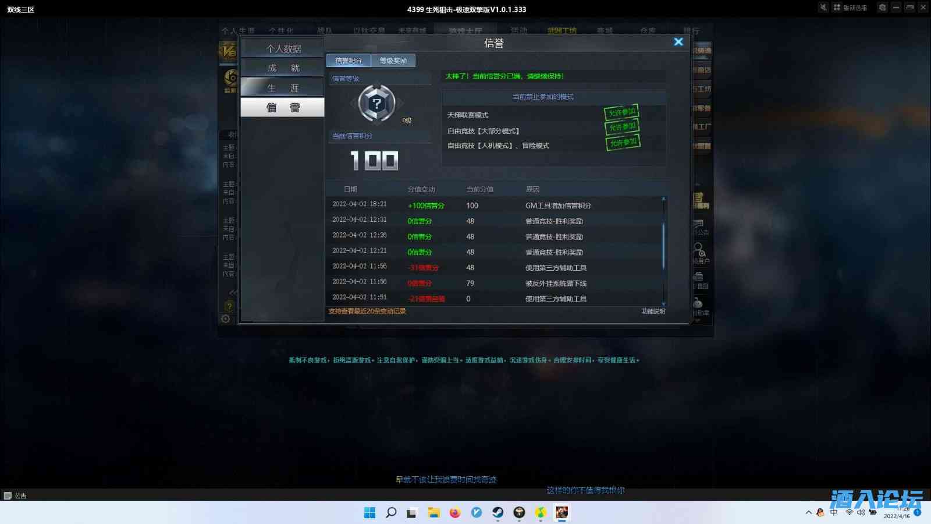
Task: Open File Explorer from the taskbar
Action: pyautogui.click(x=433, y=512)
